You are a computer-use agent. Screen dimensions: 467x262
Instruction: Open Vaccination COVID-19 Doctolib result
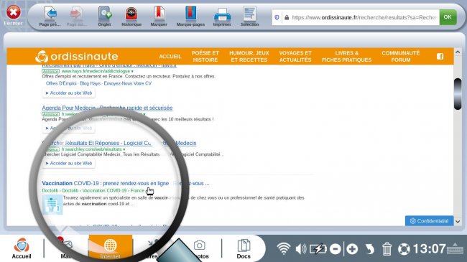click(x=126, y=184)
